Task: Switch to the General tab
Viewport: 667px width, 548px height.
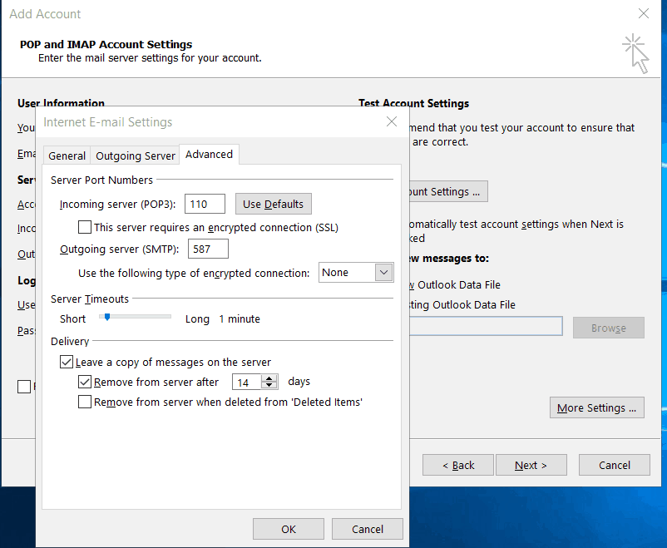Action: [67, 156]
